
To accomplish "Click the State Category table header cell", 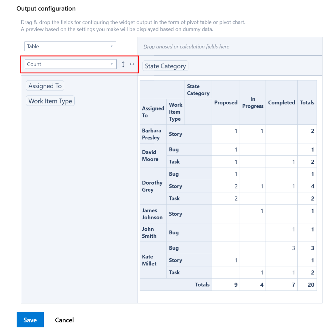I will coord(198,90).
